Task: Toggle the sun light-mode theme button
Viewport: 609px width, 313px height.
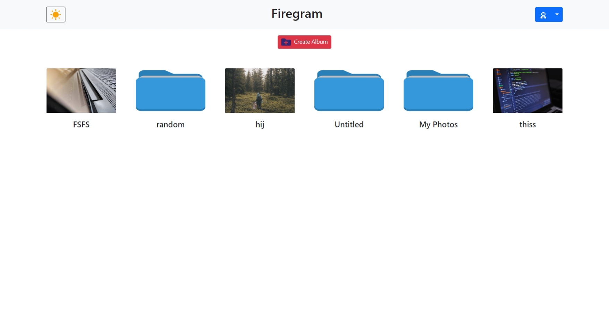Action: click(x=56, y=15)
